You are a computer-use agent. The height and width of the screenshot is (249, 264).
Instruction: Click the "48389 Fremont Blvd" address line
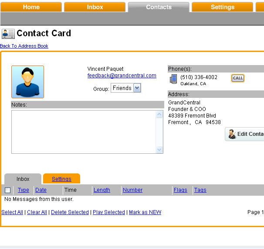[x=192, y=116]
